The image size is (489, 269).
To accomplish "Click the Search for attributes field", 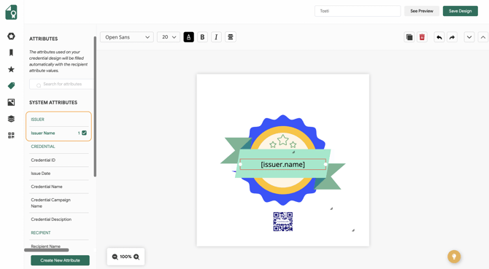I will [62, 84].
